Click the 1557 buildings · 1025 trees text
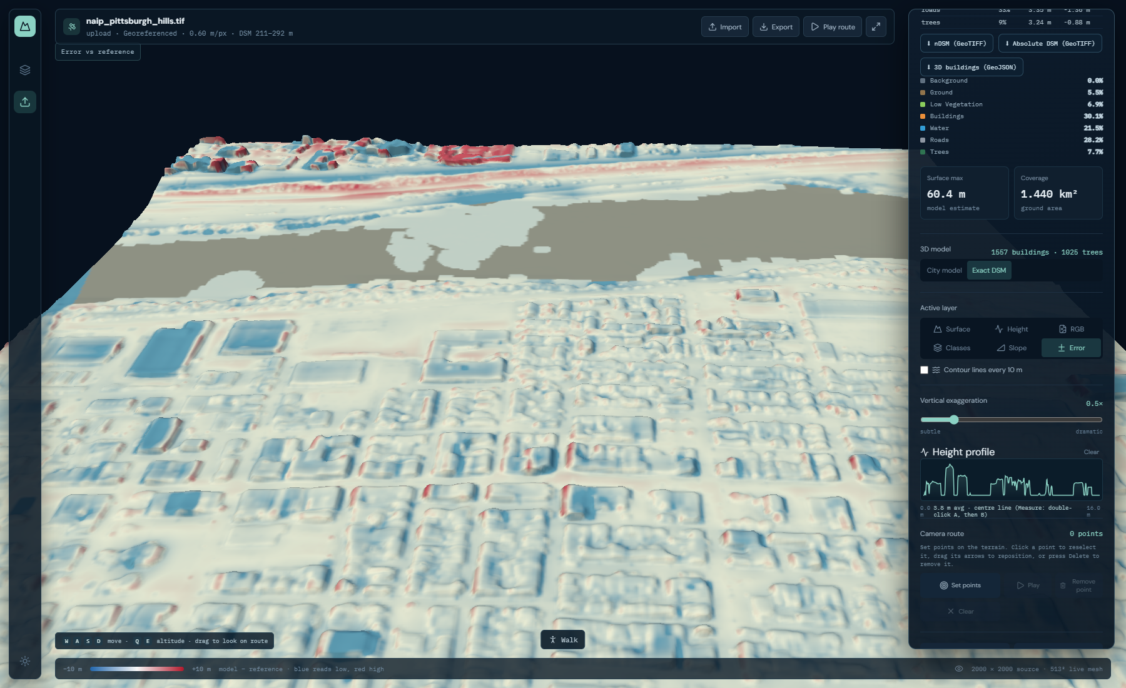This screenshot has width=1126, height=688. coord(1047,252)
